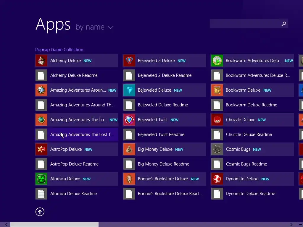Open Bookworm Deluxe letter B icon

coord(217,90)
